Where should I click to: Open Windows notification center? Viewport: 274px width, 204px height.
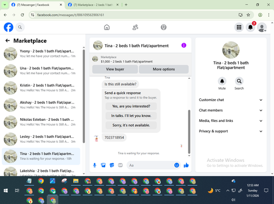pyautogui.click(x=266, y=191)
